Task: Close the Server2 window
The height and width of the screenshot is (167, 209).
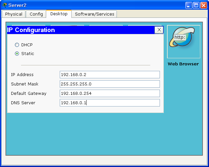Action: (x=204, y=5)
